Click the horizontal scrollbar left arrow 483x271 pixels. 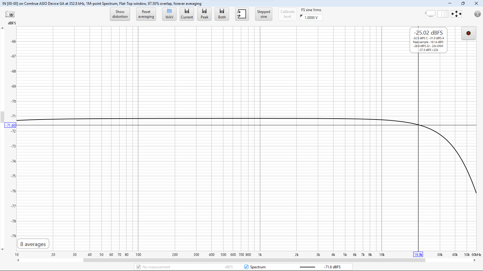(x=18, y=260)
